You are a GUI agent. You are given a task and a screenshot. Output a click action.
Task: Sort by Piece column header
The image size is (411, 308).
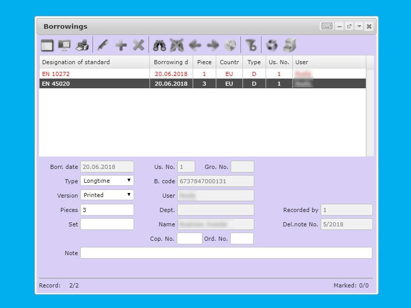tap(204, 62)
